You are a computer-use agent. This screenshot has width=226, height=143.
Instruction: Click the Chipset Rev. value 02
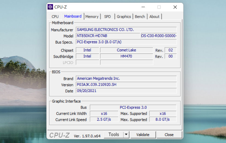171,50
